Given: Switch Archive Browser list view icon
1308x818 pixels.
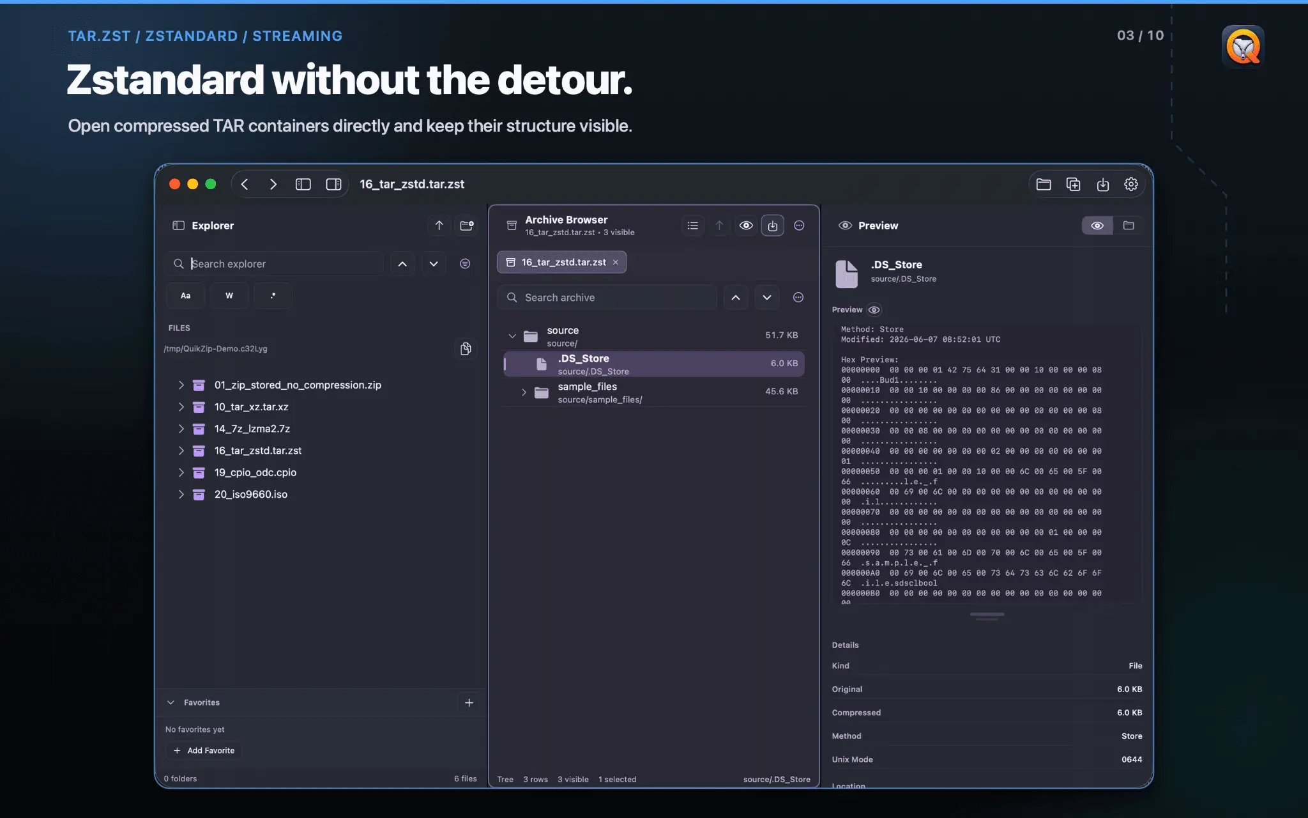Looking at the screenshot, I should pyautogui.click(x=692, y=226).
